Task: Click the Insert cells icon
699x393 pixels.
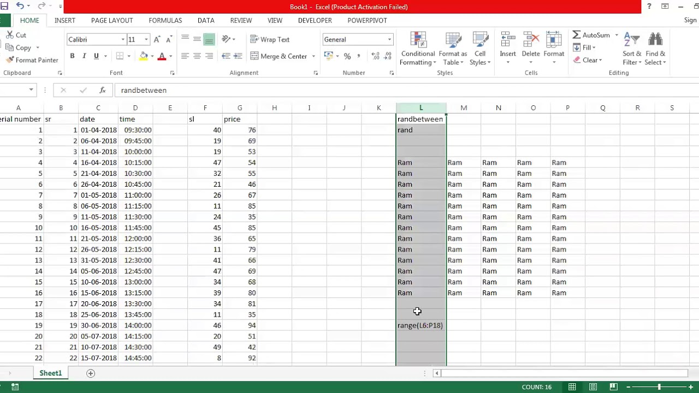Action: tap(508, 40)
